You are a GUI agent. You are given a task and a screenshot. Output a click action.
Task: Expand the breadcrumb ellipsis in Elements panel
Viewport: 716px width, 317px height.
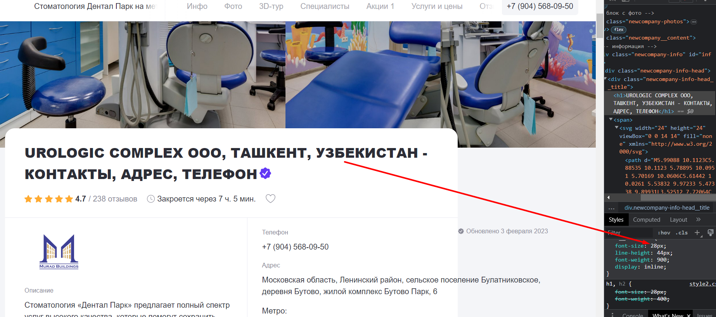[x=612, y=208]
